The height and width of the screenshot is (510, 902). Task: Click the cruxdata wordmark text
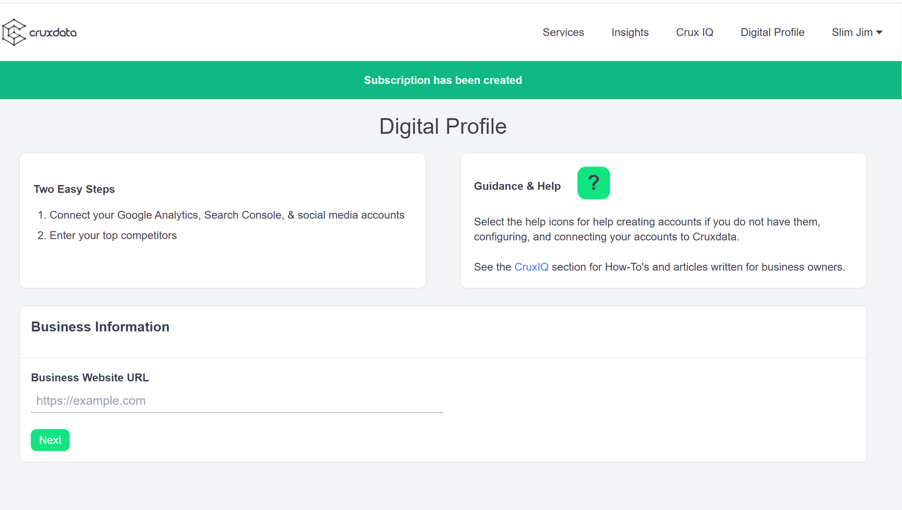(53, 33)
